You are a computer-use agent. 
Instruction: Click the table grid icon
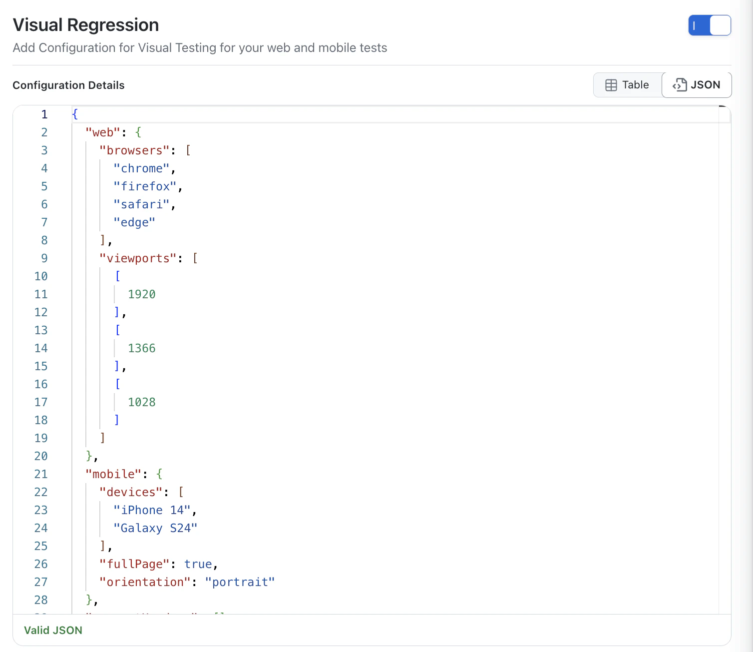coord(611,85)
